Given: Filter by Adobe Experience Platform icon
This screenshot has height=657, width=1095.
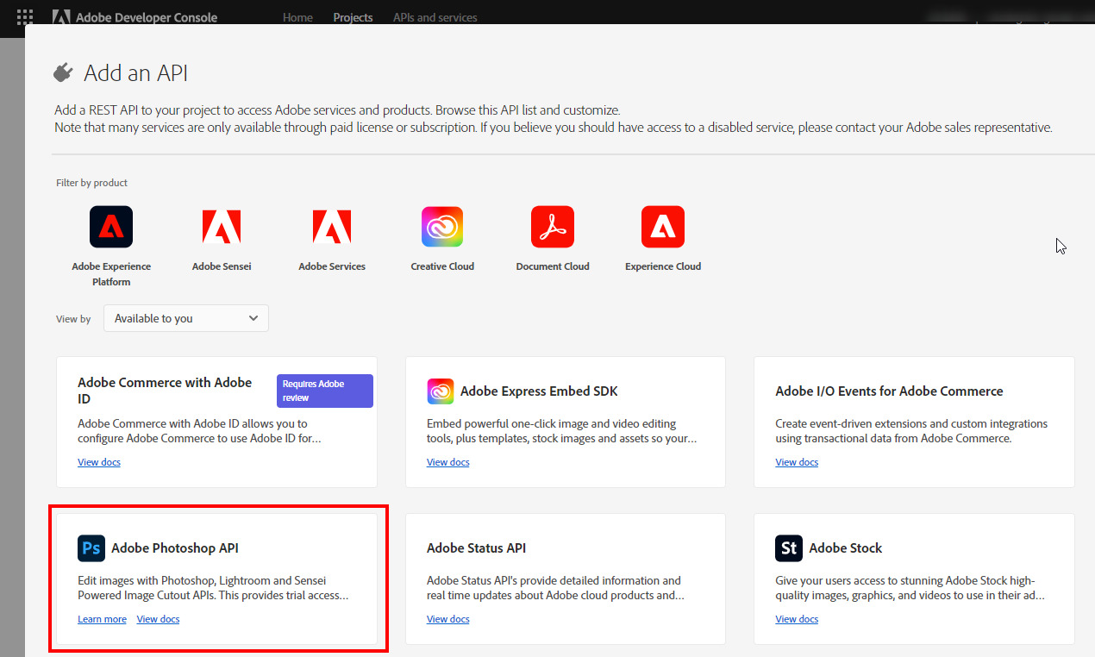Looking at the screenshot, I should (x=111, y=228).
